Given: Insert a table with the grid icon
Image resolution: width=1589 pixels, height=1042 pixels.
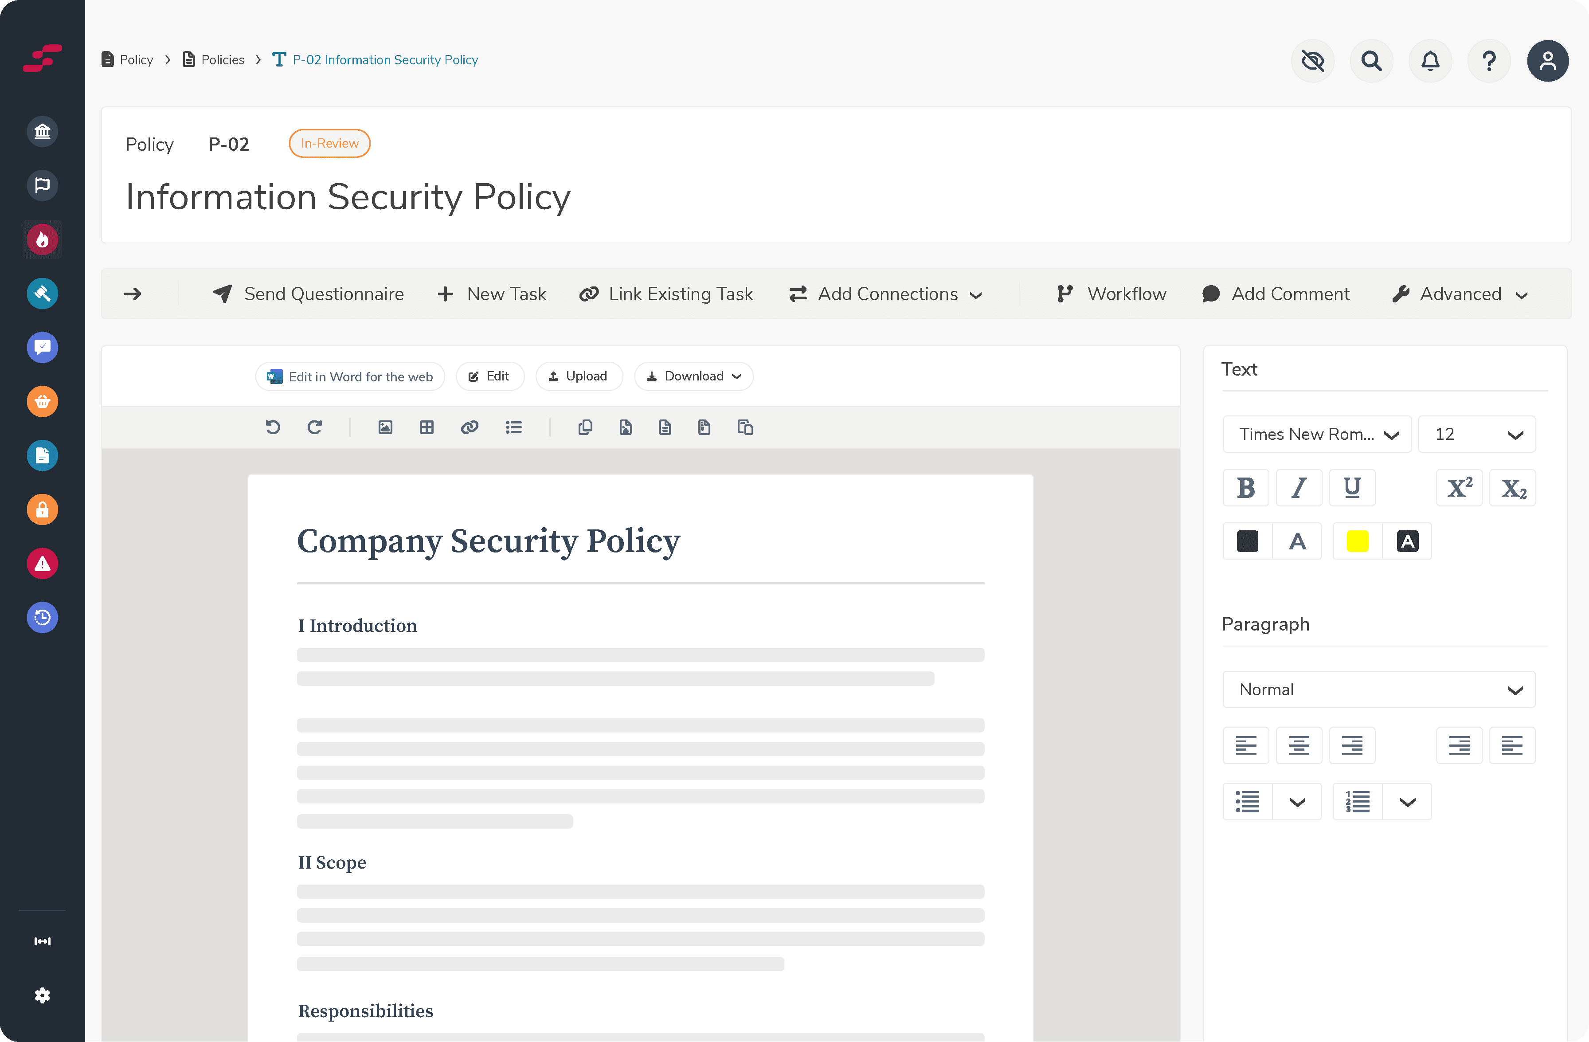Looking at the screenshot, I should [x=427, y=427].
